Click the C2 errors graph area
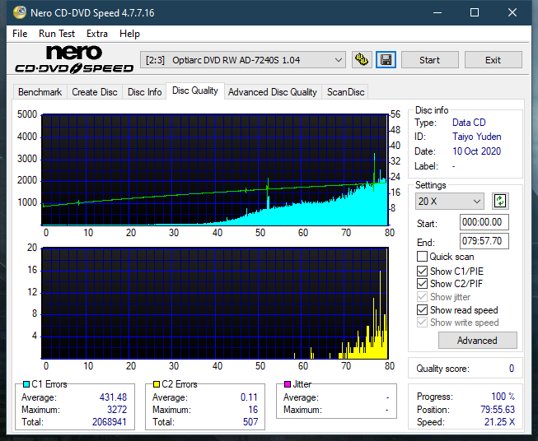 [x=215, y=303]
